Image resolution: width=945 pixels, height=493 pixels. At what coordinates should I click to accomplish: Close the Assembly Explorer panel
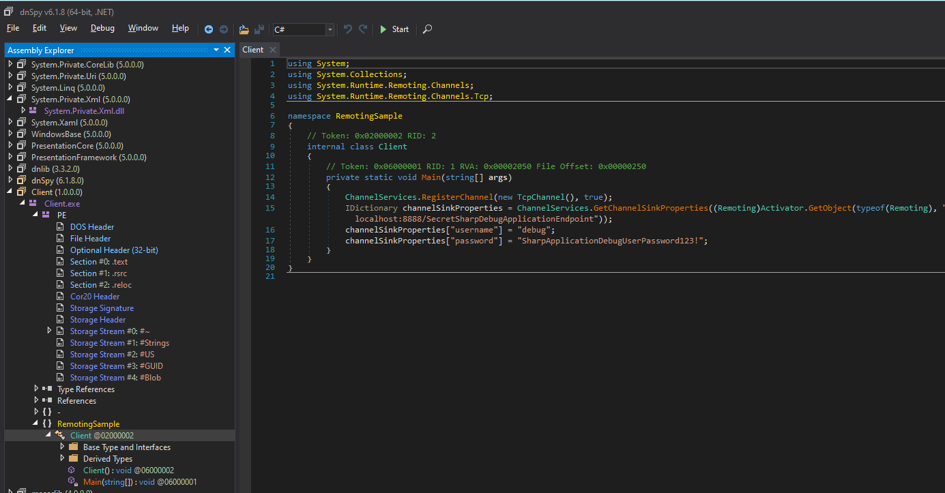[227, 50]
